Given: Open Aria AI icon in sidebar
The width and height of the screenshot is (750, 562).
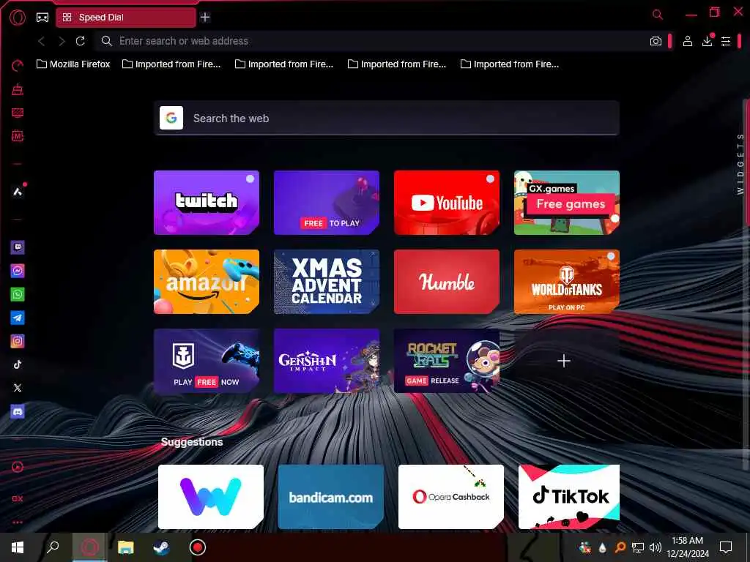Looking at the screenshot, I should [18, 192].
